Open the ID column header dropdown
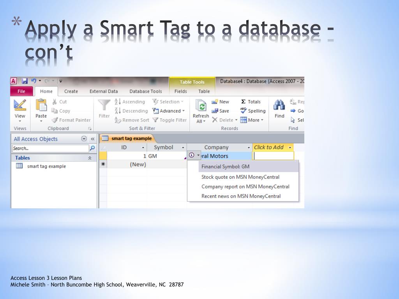 point(143,148)
